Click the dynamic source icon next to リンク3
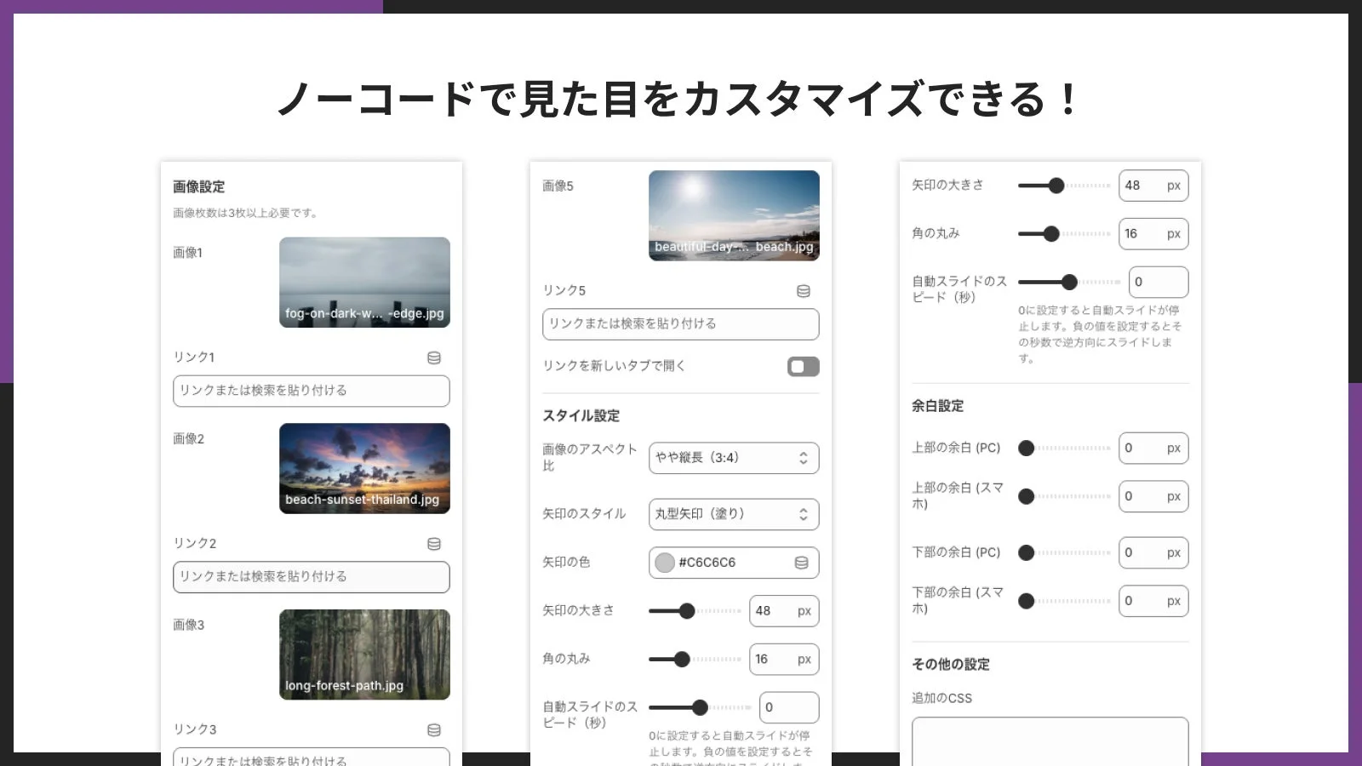This screenshot has width=1362, height=766. pos(435,729)
